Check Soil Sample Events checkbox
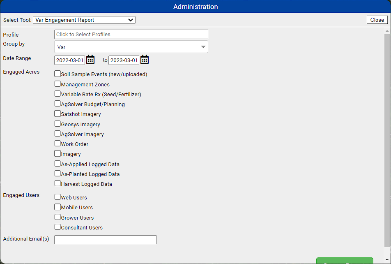The width and height of the screenshot is (391, 264). click(57, 74)
